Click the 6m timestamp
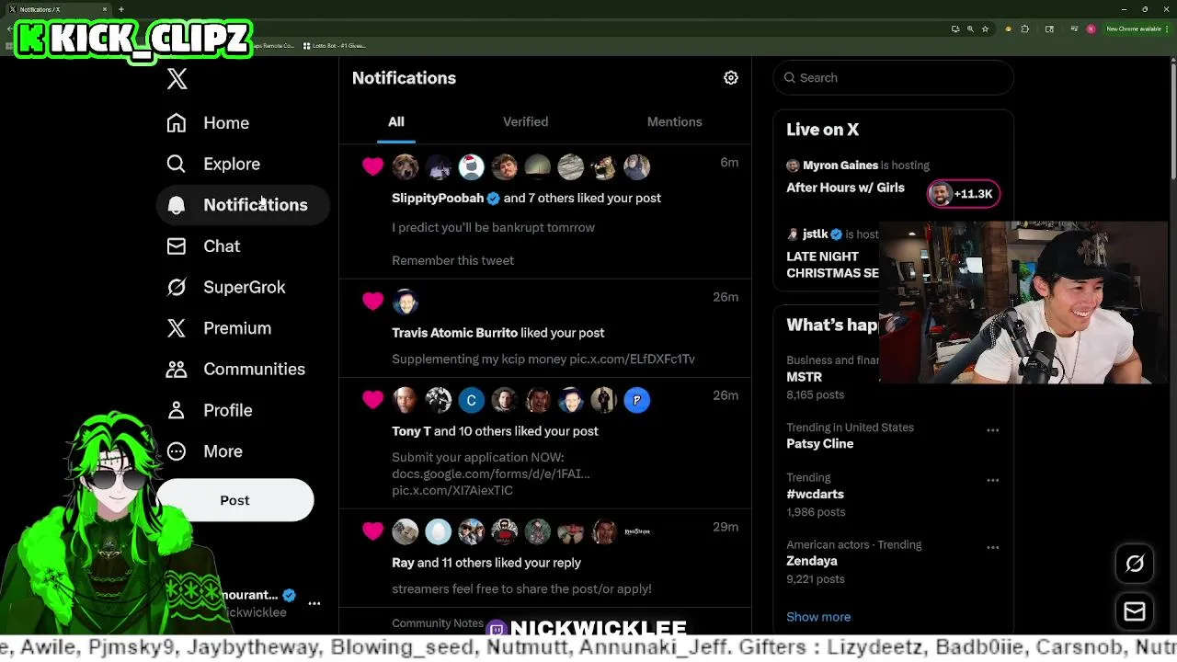This screenshot has height=662, width=1177. (729, 163)
